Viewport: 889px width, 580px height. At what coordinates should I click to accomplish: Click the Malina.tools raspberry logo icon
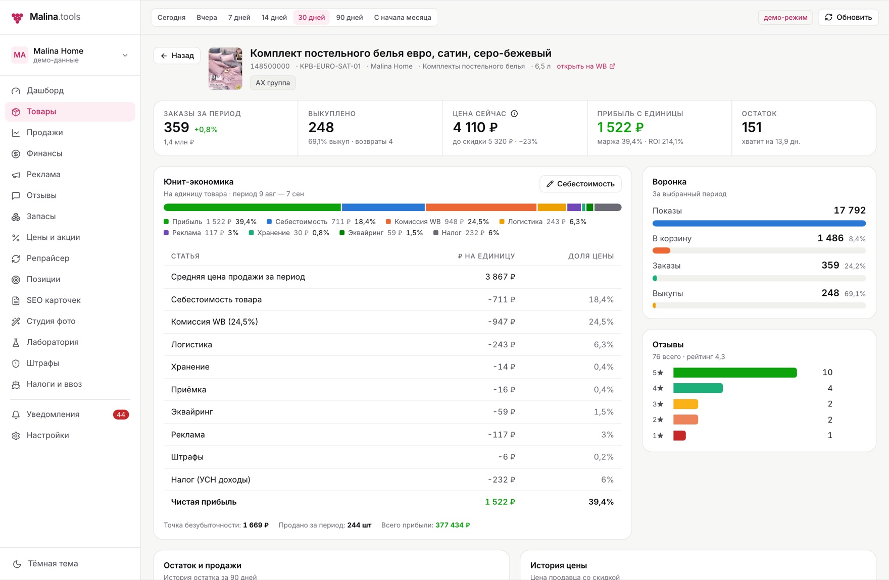click(17, 18)
